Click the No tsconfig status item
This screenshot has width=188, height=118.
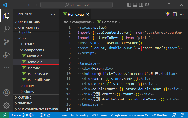[79, 115]
